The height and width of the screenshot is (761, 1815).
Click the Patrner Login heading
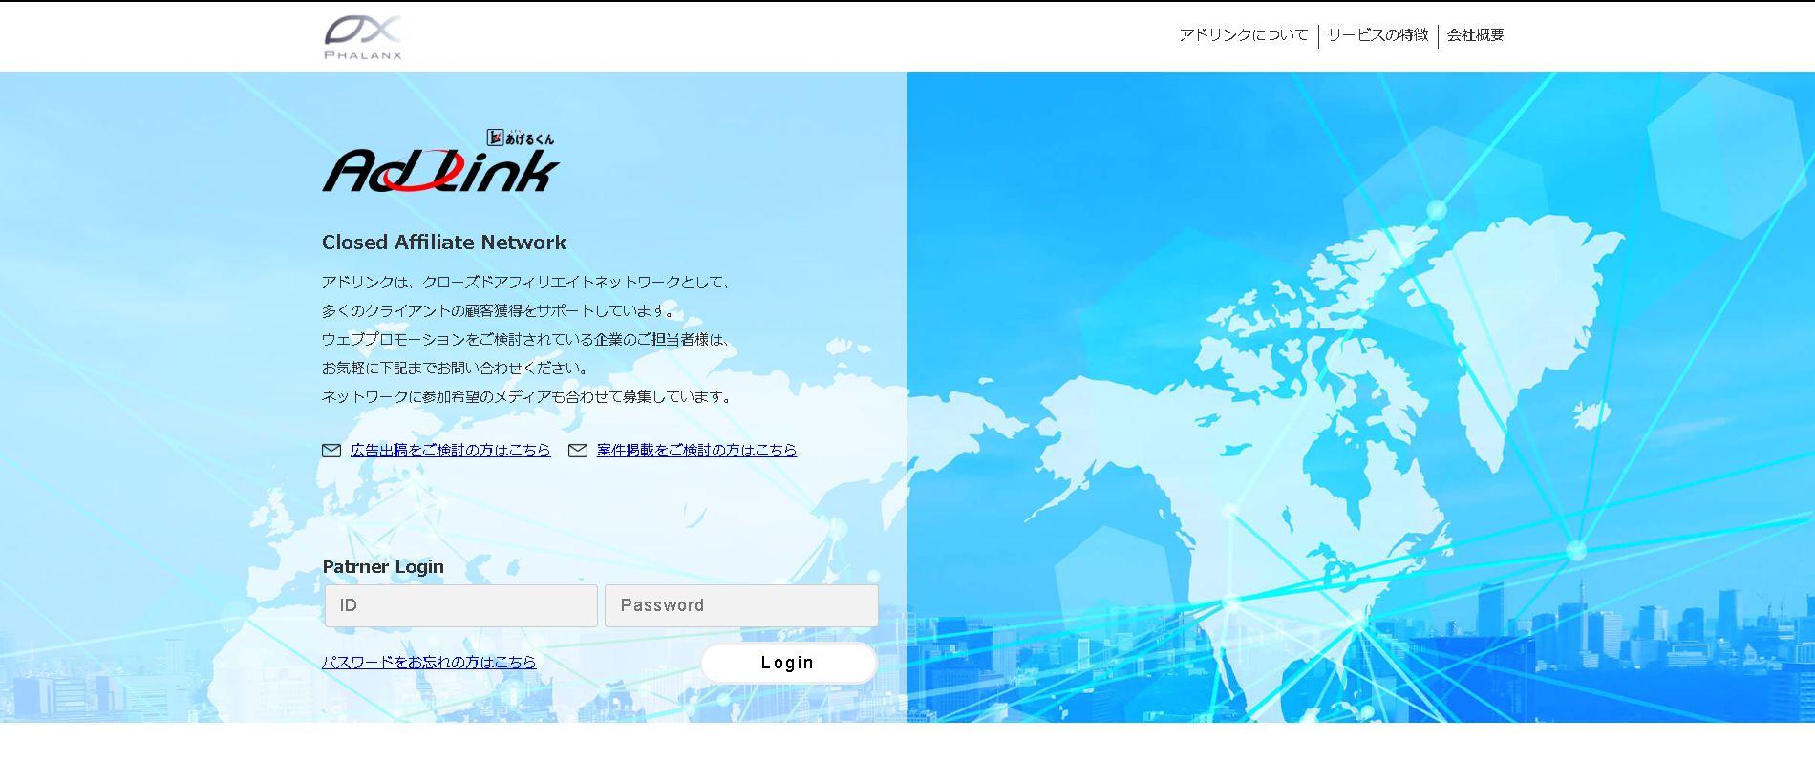pyautogui.click(x=383, y=567)
